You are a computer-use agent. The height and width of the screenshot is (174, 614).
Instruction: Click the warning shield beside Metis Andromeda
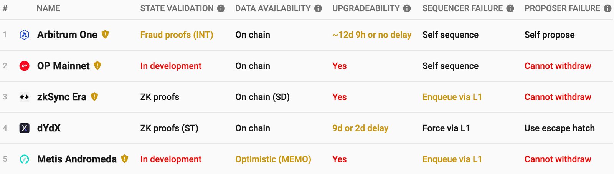125,159
